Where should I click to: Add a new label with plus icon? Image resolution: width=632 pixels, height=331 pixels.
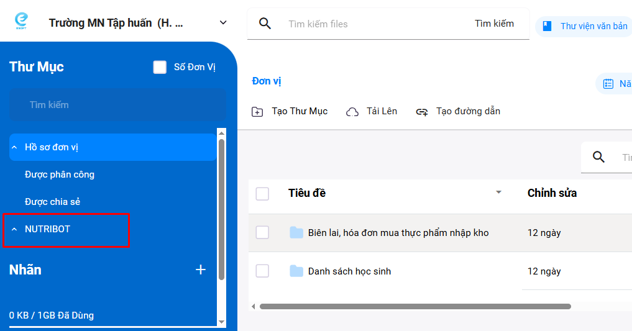click(201, 270)
